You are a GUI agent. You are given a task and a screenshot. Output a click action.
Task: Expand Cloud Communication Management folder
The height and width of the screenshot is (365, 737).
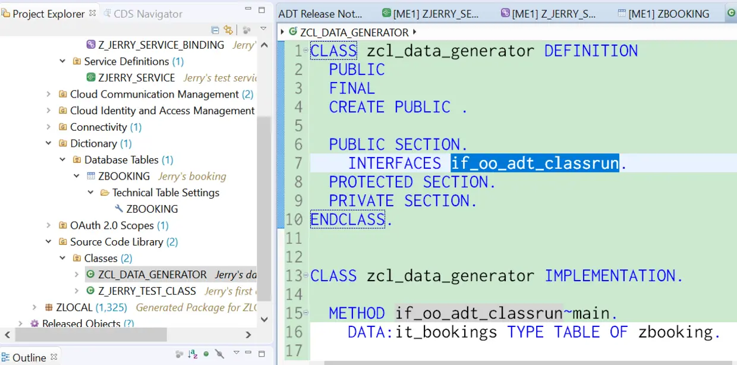tap(49, 94)
